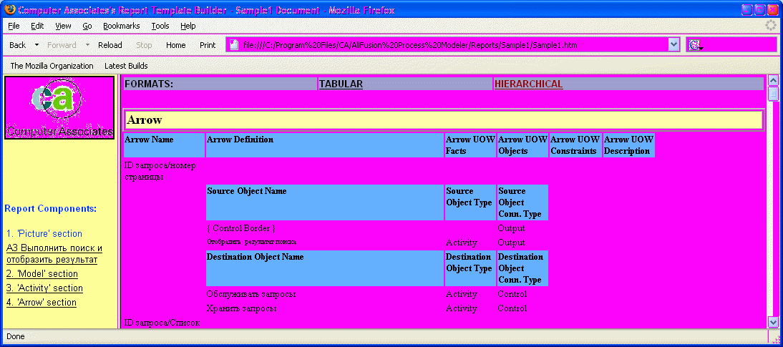Open the A3 Выполнить поиск и отобразить результат link
The height and width of the screenshot is (347, 783).
point(54,254)
